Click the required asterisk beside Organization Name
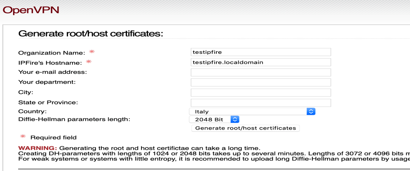The height and width of the screenshot is (171, 410). point(91,52)
